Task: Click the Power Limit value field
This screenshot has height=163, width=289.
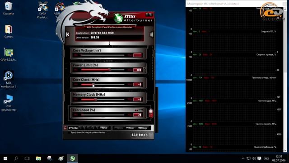Action: pos(137,70)
